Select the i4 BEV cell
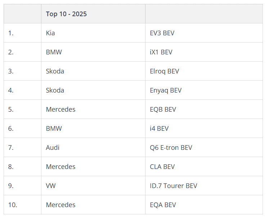The width and height of the screenshot is (269, 223). click(159, 129)
